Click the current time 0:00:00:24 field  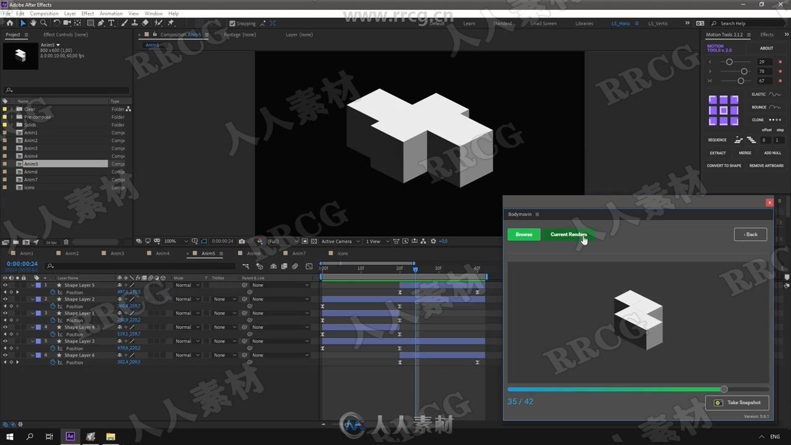[22, 264]
